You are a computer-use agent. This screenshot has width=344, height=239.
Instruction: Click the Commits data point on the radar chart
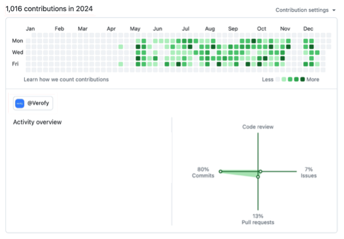click(220, 171)
